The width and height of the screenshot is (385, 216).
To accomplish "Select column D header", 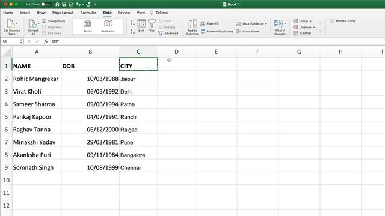I will (176, 52).
